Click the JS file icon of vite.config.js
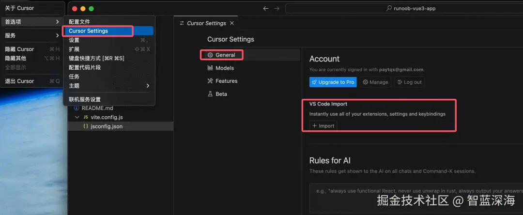The width and height of the screenshot is (523, 215). (x=86, y=117)
